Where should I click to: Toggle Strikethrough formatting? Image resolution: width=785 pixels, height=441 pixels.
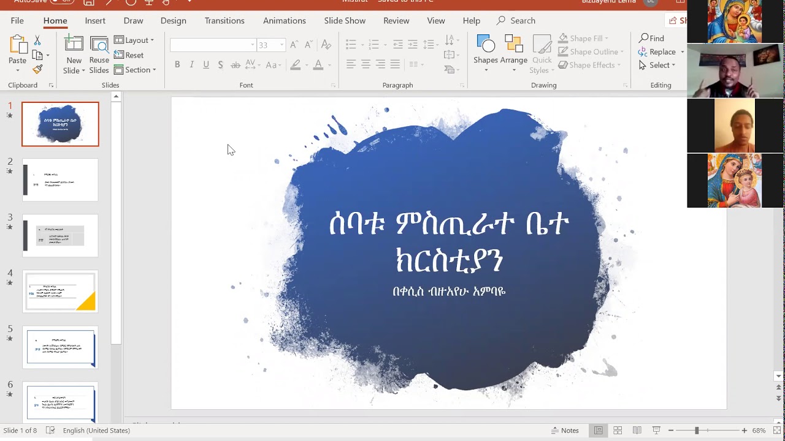pos(235,65)
